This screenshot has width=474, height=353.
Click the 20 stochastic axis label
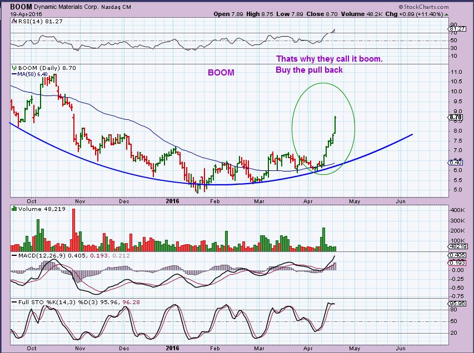click(454, 333)
